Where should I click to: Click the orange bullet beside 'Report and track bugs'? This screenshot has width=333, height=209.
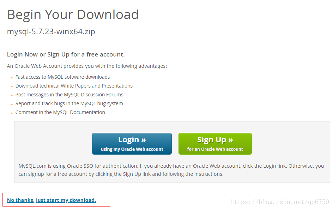tap(12, 104)
